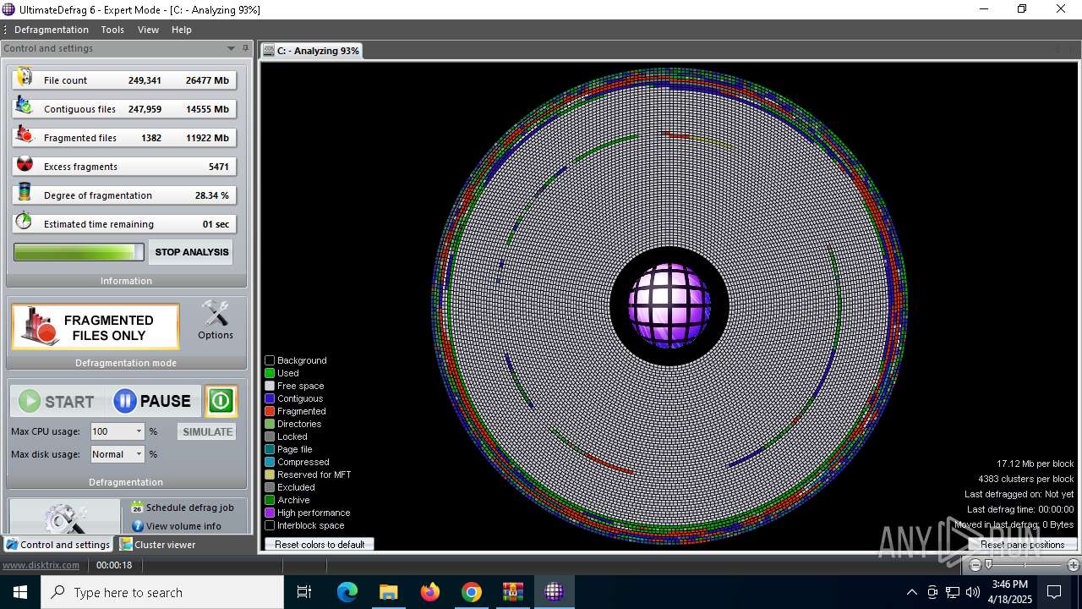The width and height of the screenshot is (1082, 609).
Task: Click the Reserved for MFT color swatch
Action: click(x=270, y=475)
